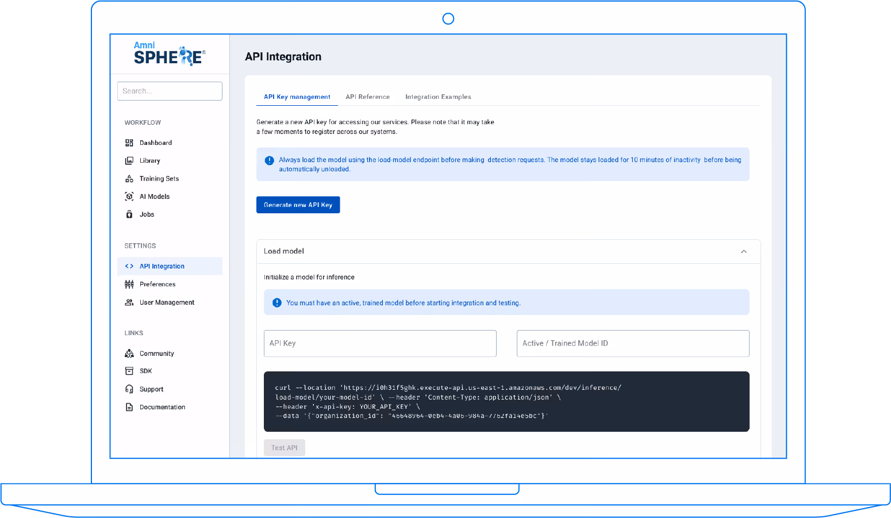Click 'Generate a new API key for accessing' description
Screen dimensions: 891x518
click(375, 127)
